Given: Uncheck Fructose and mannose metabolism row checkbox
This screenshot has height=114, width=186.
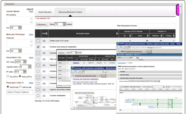Looking at the screenshot, I should click(38, 47).
